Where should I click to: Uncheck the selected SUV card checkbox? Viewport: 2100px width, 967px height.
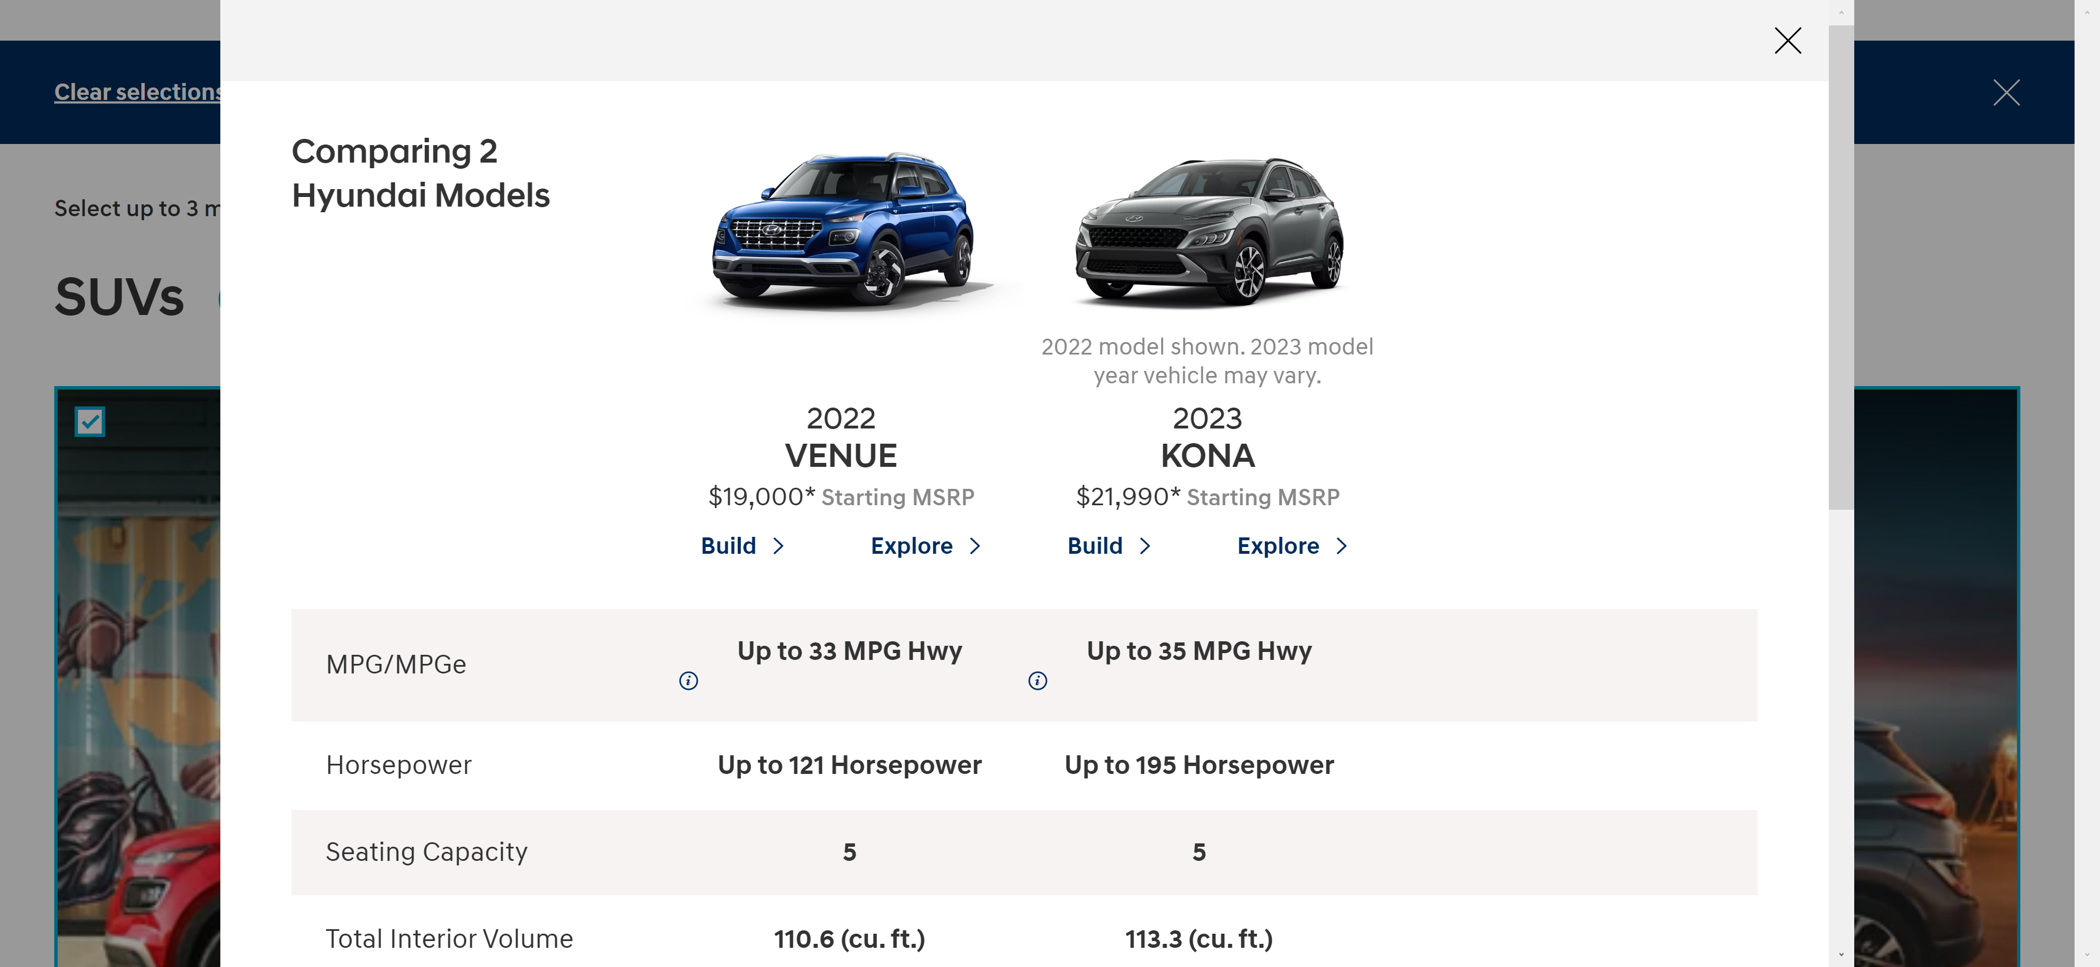[90, 421]
